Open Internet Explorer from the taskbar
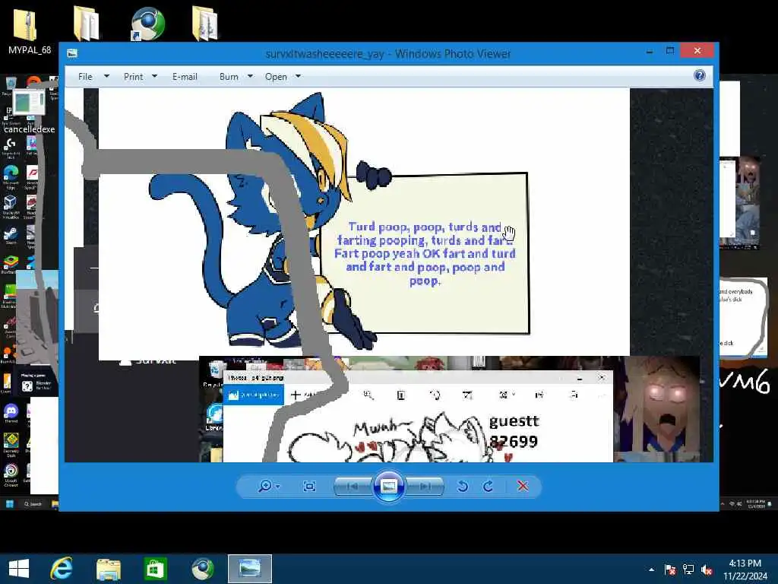Viewport: 778px width, 584px height. pos(62,569)
